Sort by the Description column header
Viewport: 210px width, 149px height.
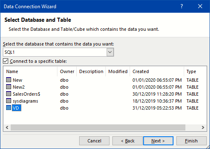[91, 71]
